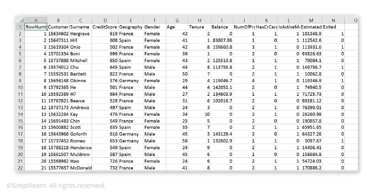The width and height of the screenshot is (373, 194).
Task: Click the Mitchell surname cell
Action: point(80,60)
